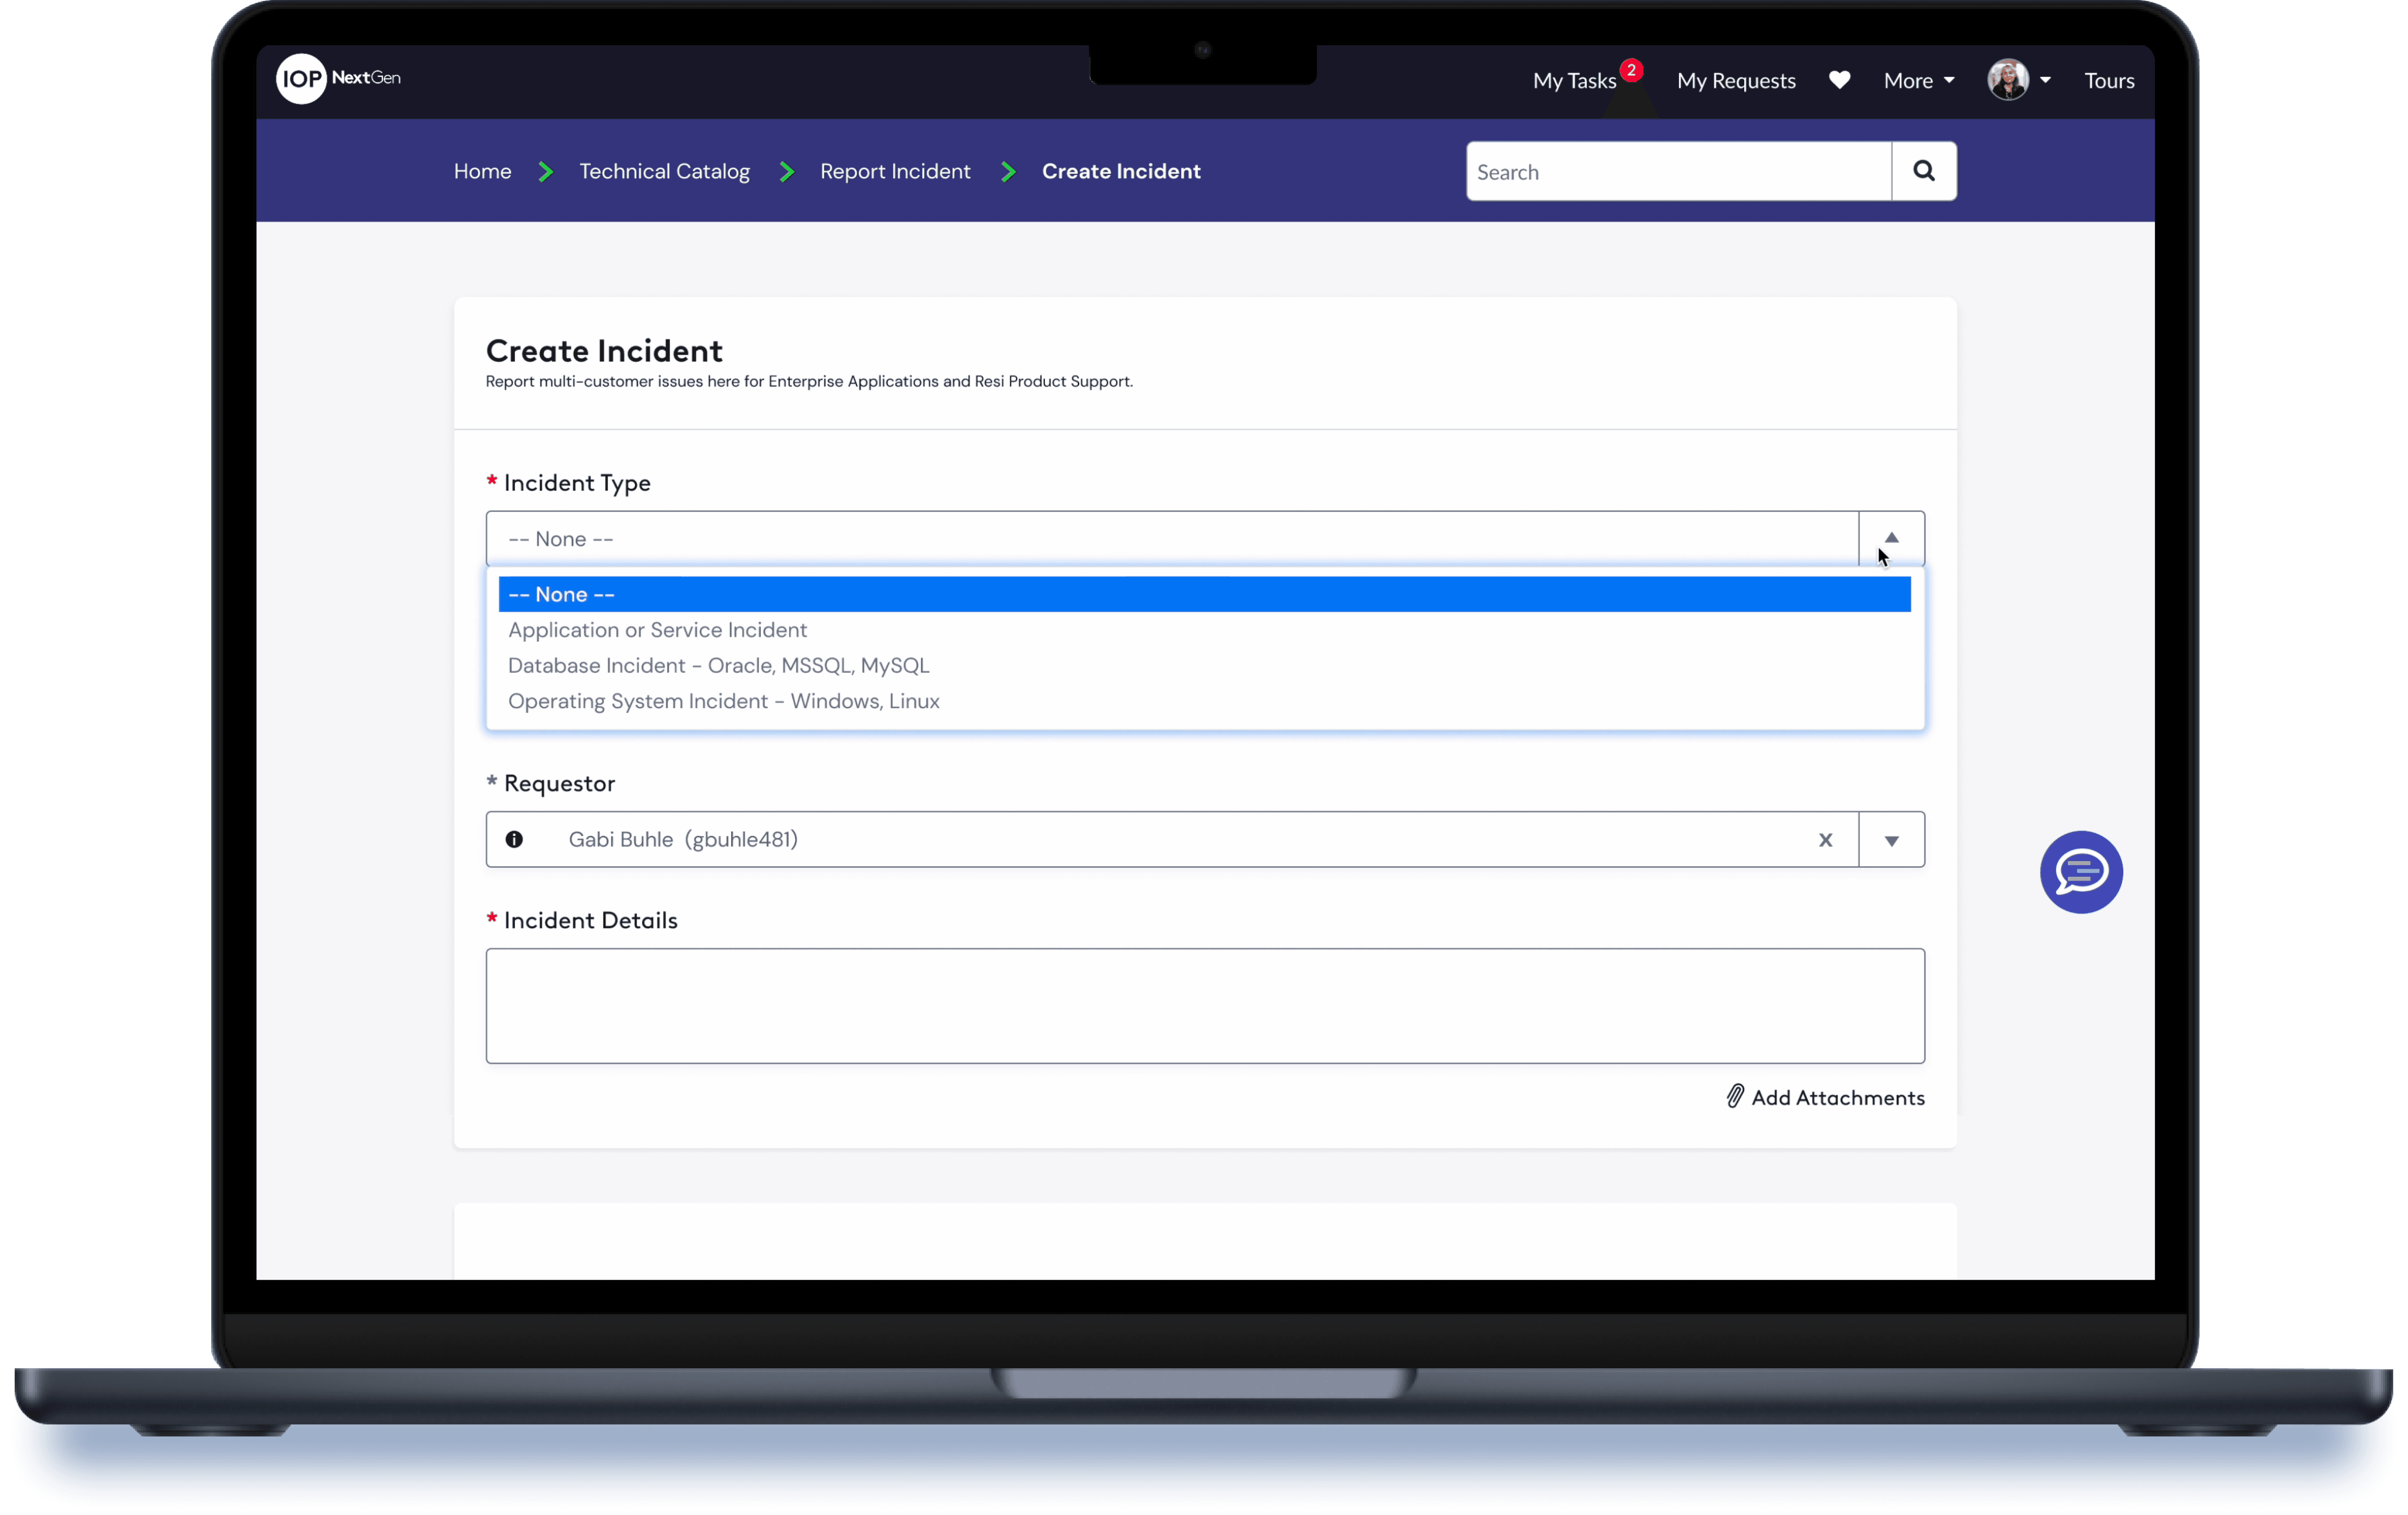Click the paperclip Add Attachments icon
2408x1515 pixels.
1735,1097
